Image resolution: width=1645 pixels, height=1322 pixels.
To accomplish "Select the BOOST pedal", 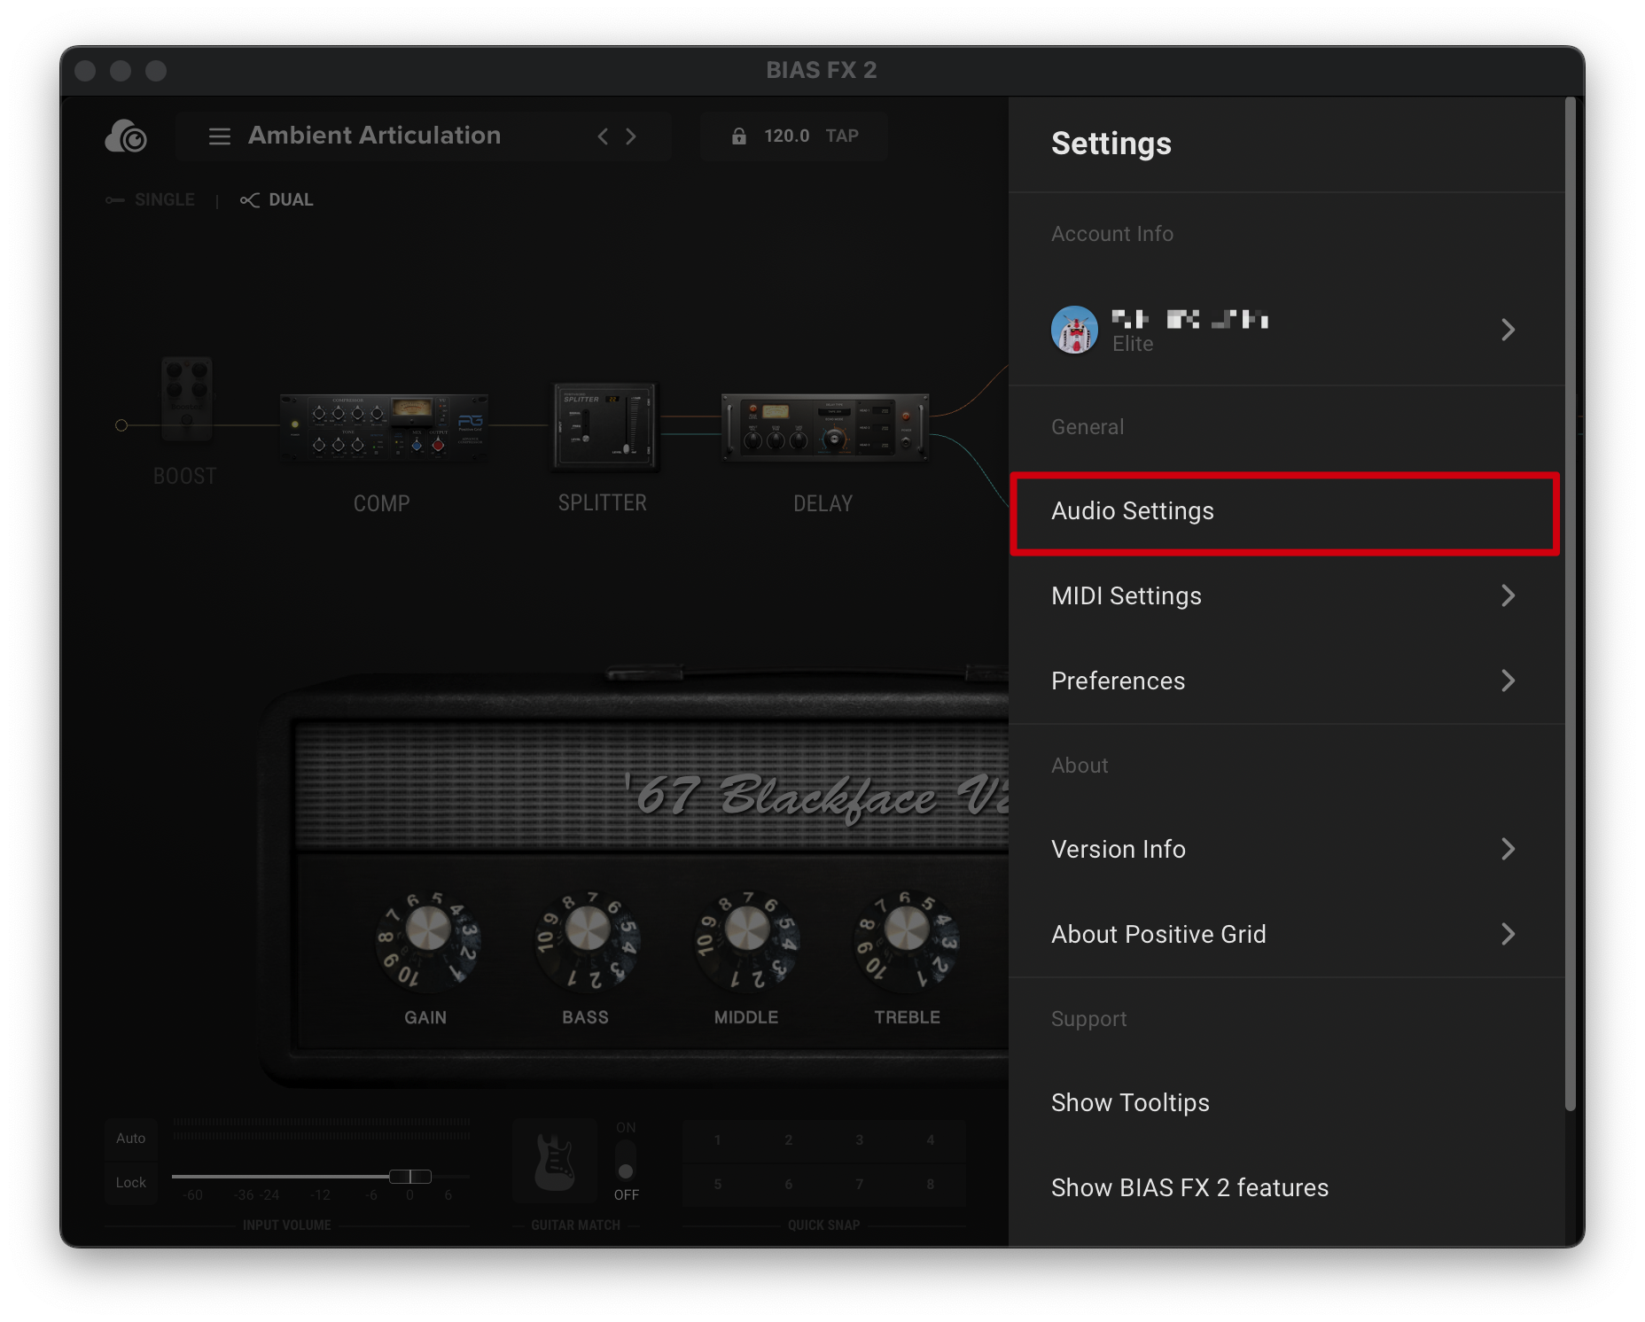I will [x=187, y=399].
